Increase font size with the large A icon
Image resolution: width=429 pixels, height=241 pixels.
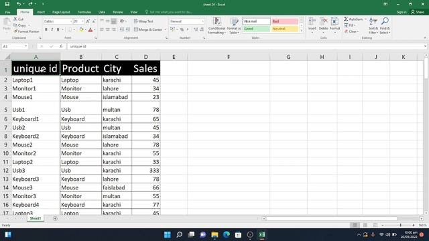[x=88, y=21]
